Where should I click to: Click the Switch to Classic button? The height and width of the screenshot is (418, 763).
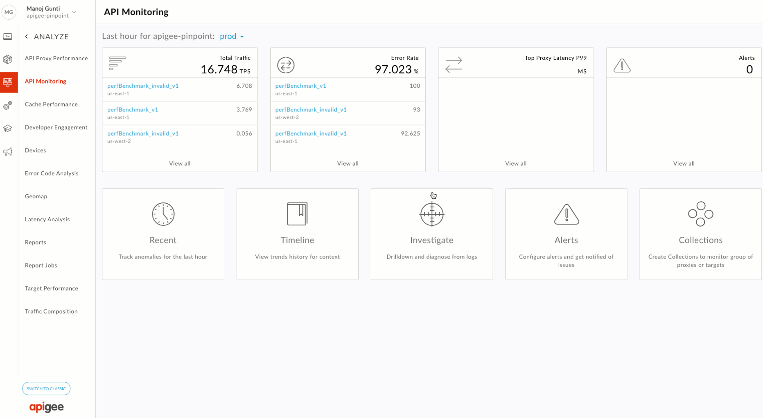pyautogui.click(x=46, y=388)
